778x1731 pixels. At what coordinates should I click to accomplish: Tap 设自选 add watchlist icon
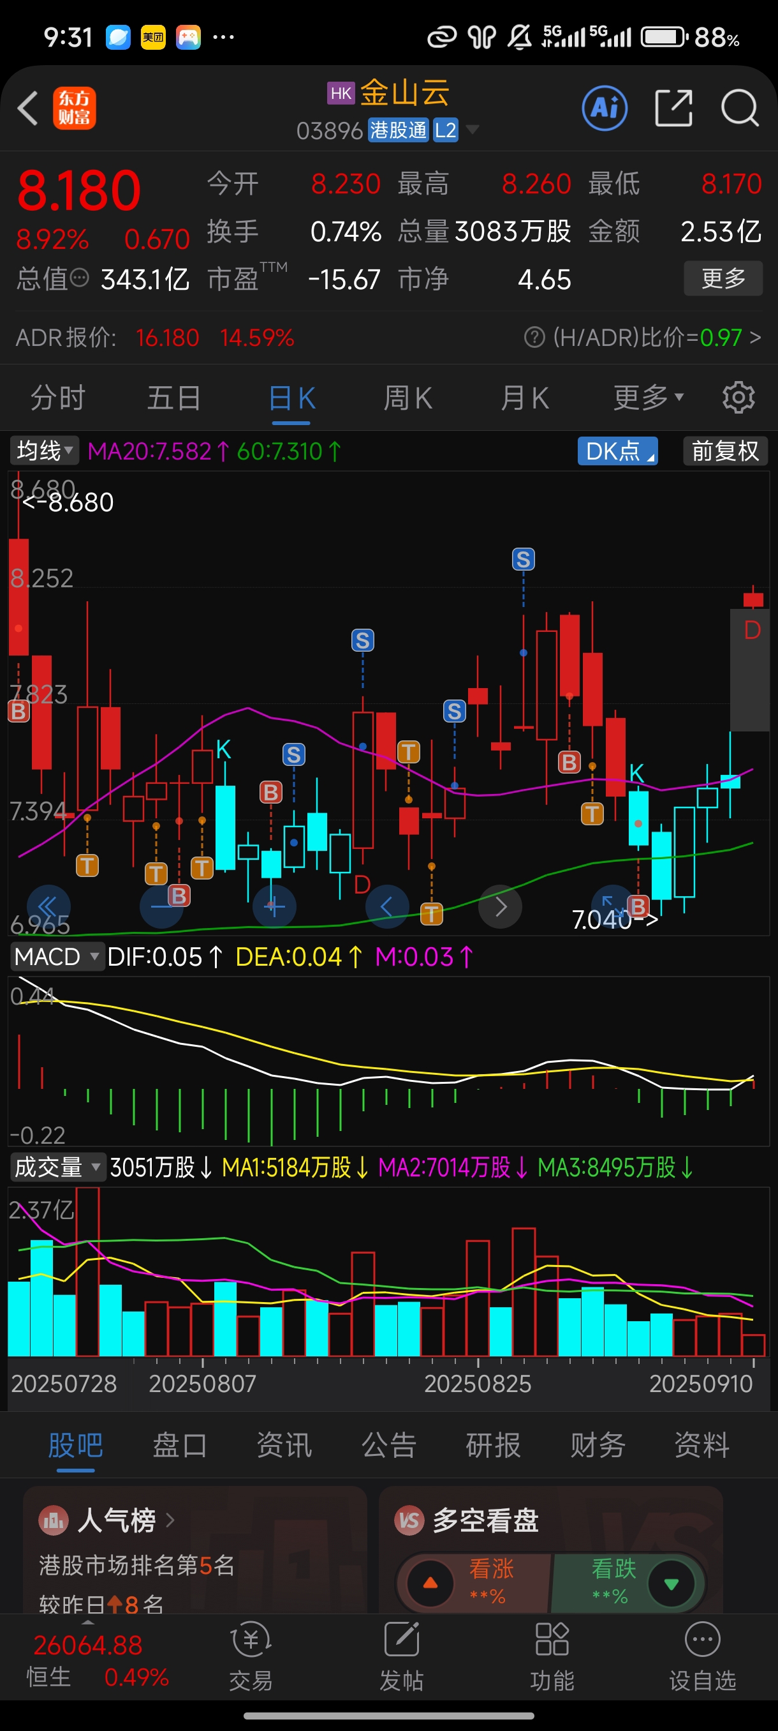(x=702, y=1640)
